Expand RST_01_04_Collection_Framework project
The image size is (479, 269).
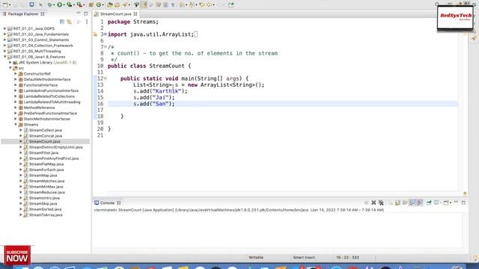[5, 46]
